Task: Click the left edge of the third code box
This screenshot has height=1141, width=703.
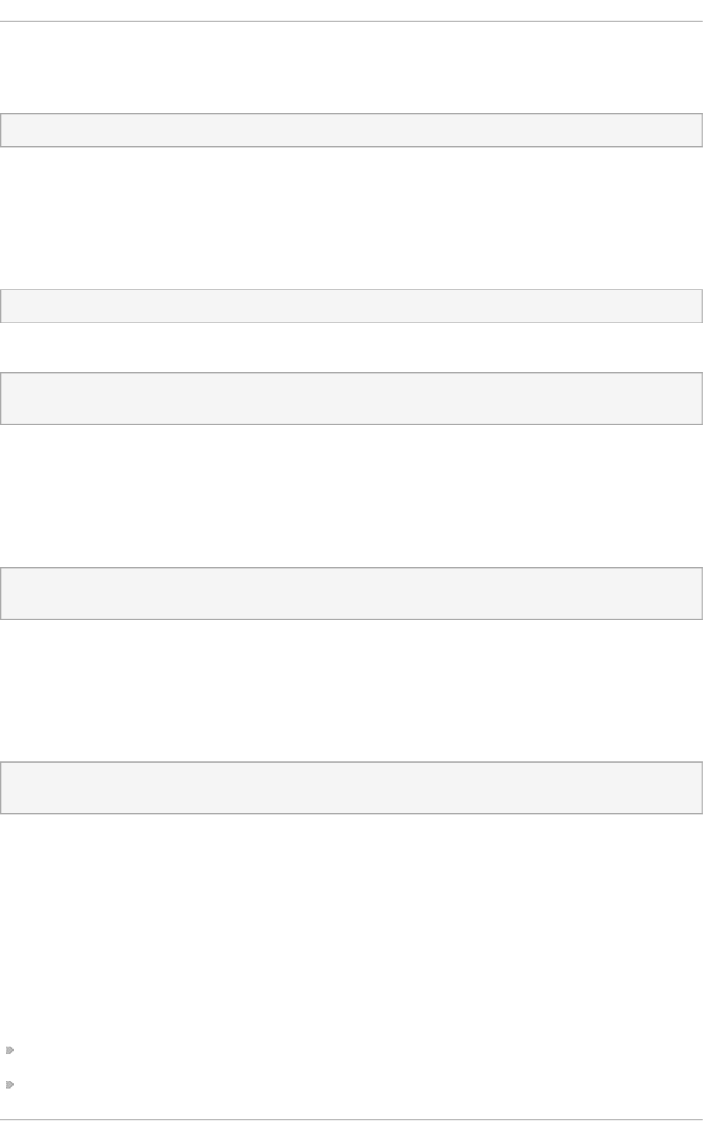Action: pyautogui.click(x=2, y=399)
